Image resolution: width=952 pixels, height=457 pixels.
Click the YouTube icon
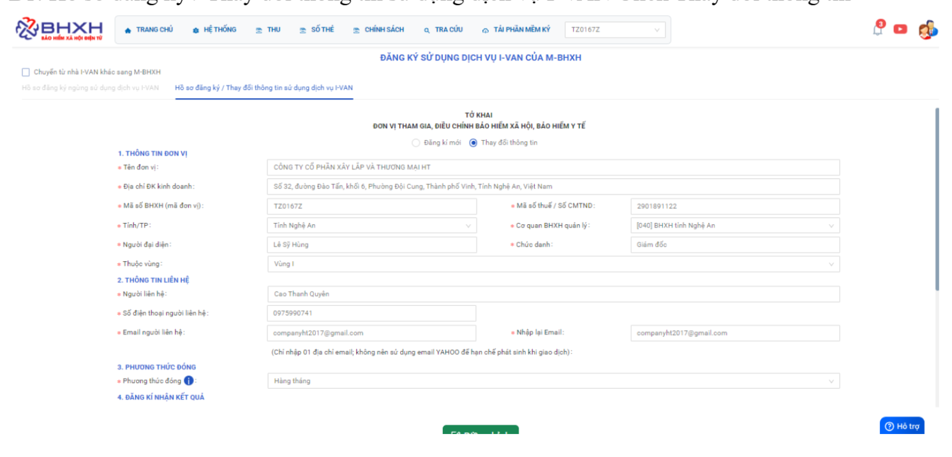coord(900,29)
